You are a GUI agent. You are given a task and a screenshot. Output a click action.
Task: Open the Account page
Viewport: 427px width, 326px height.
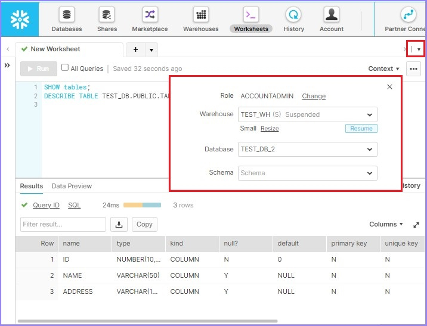point(332,19)
